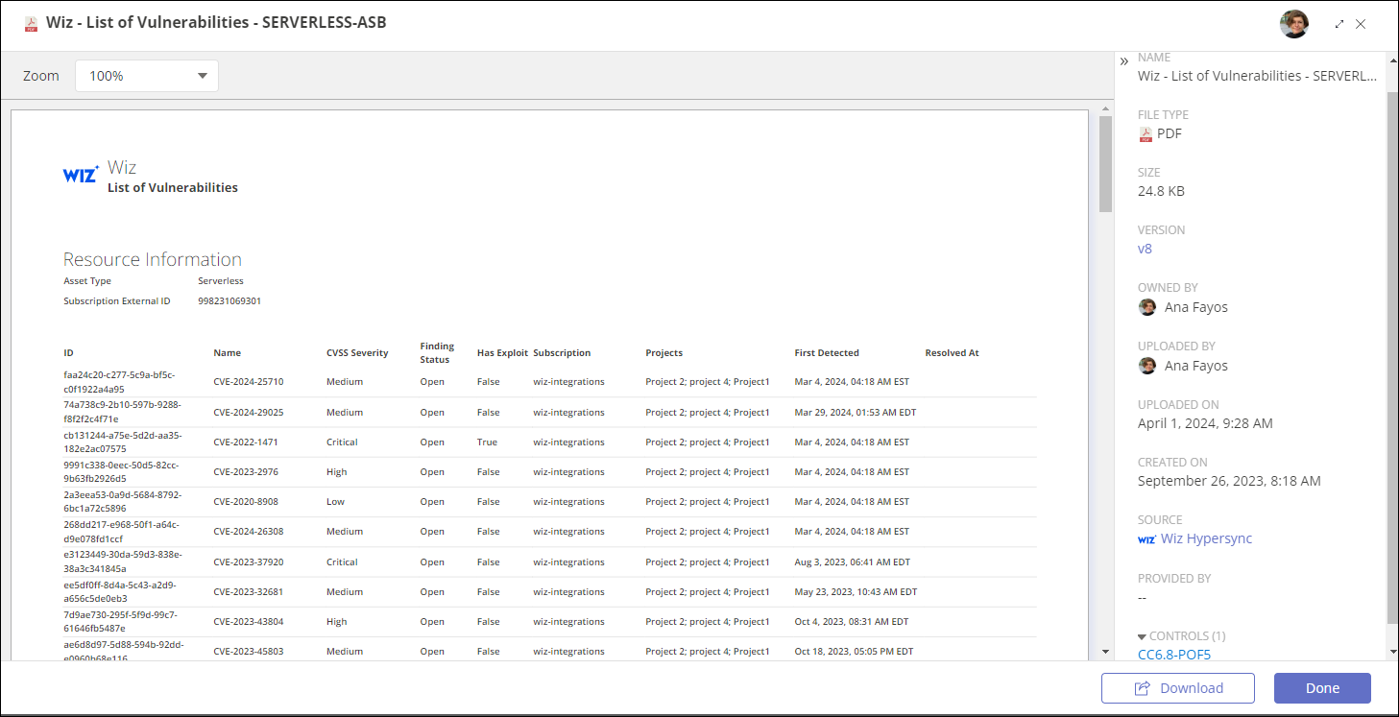Click Ana Fayos avatar under Uploaded By
This screenshot has width=1399, height=717.
(x=1147, y=366)
